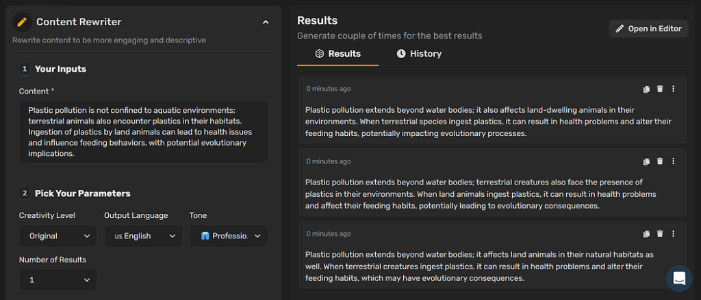The image size is (701, 300).
Task: Open the Number of Results dropdown
Action: click(58, 280)
